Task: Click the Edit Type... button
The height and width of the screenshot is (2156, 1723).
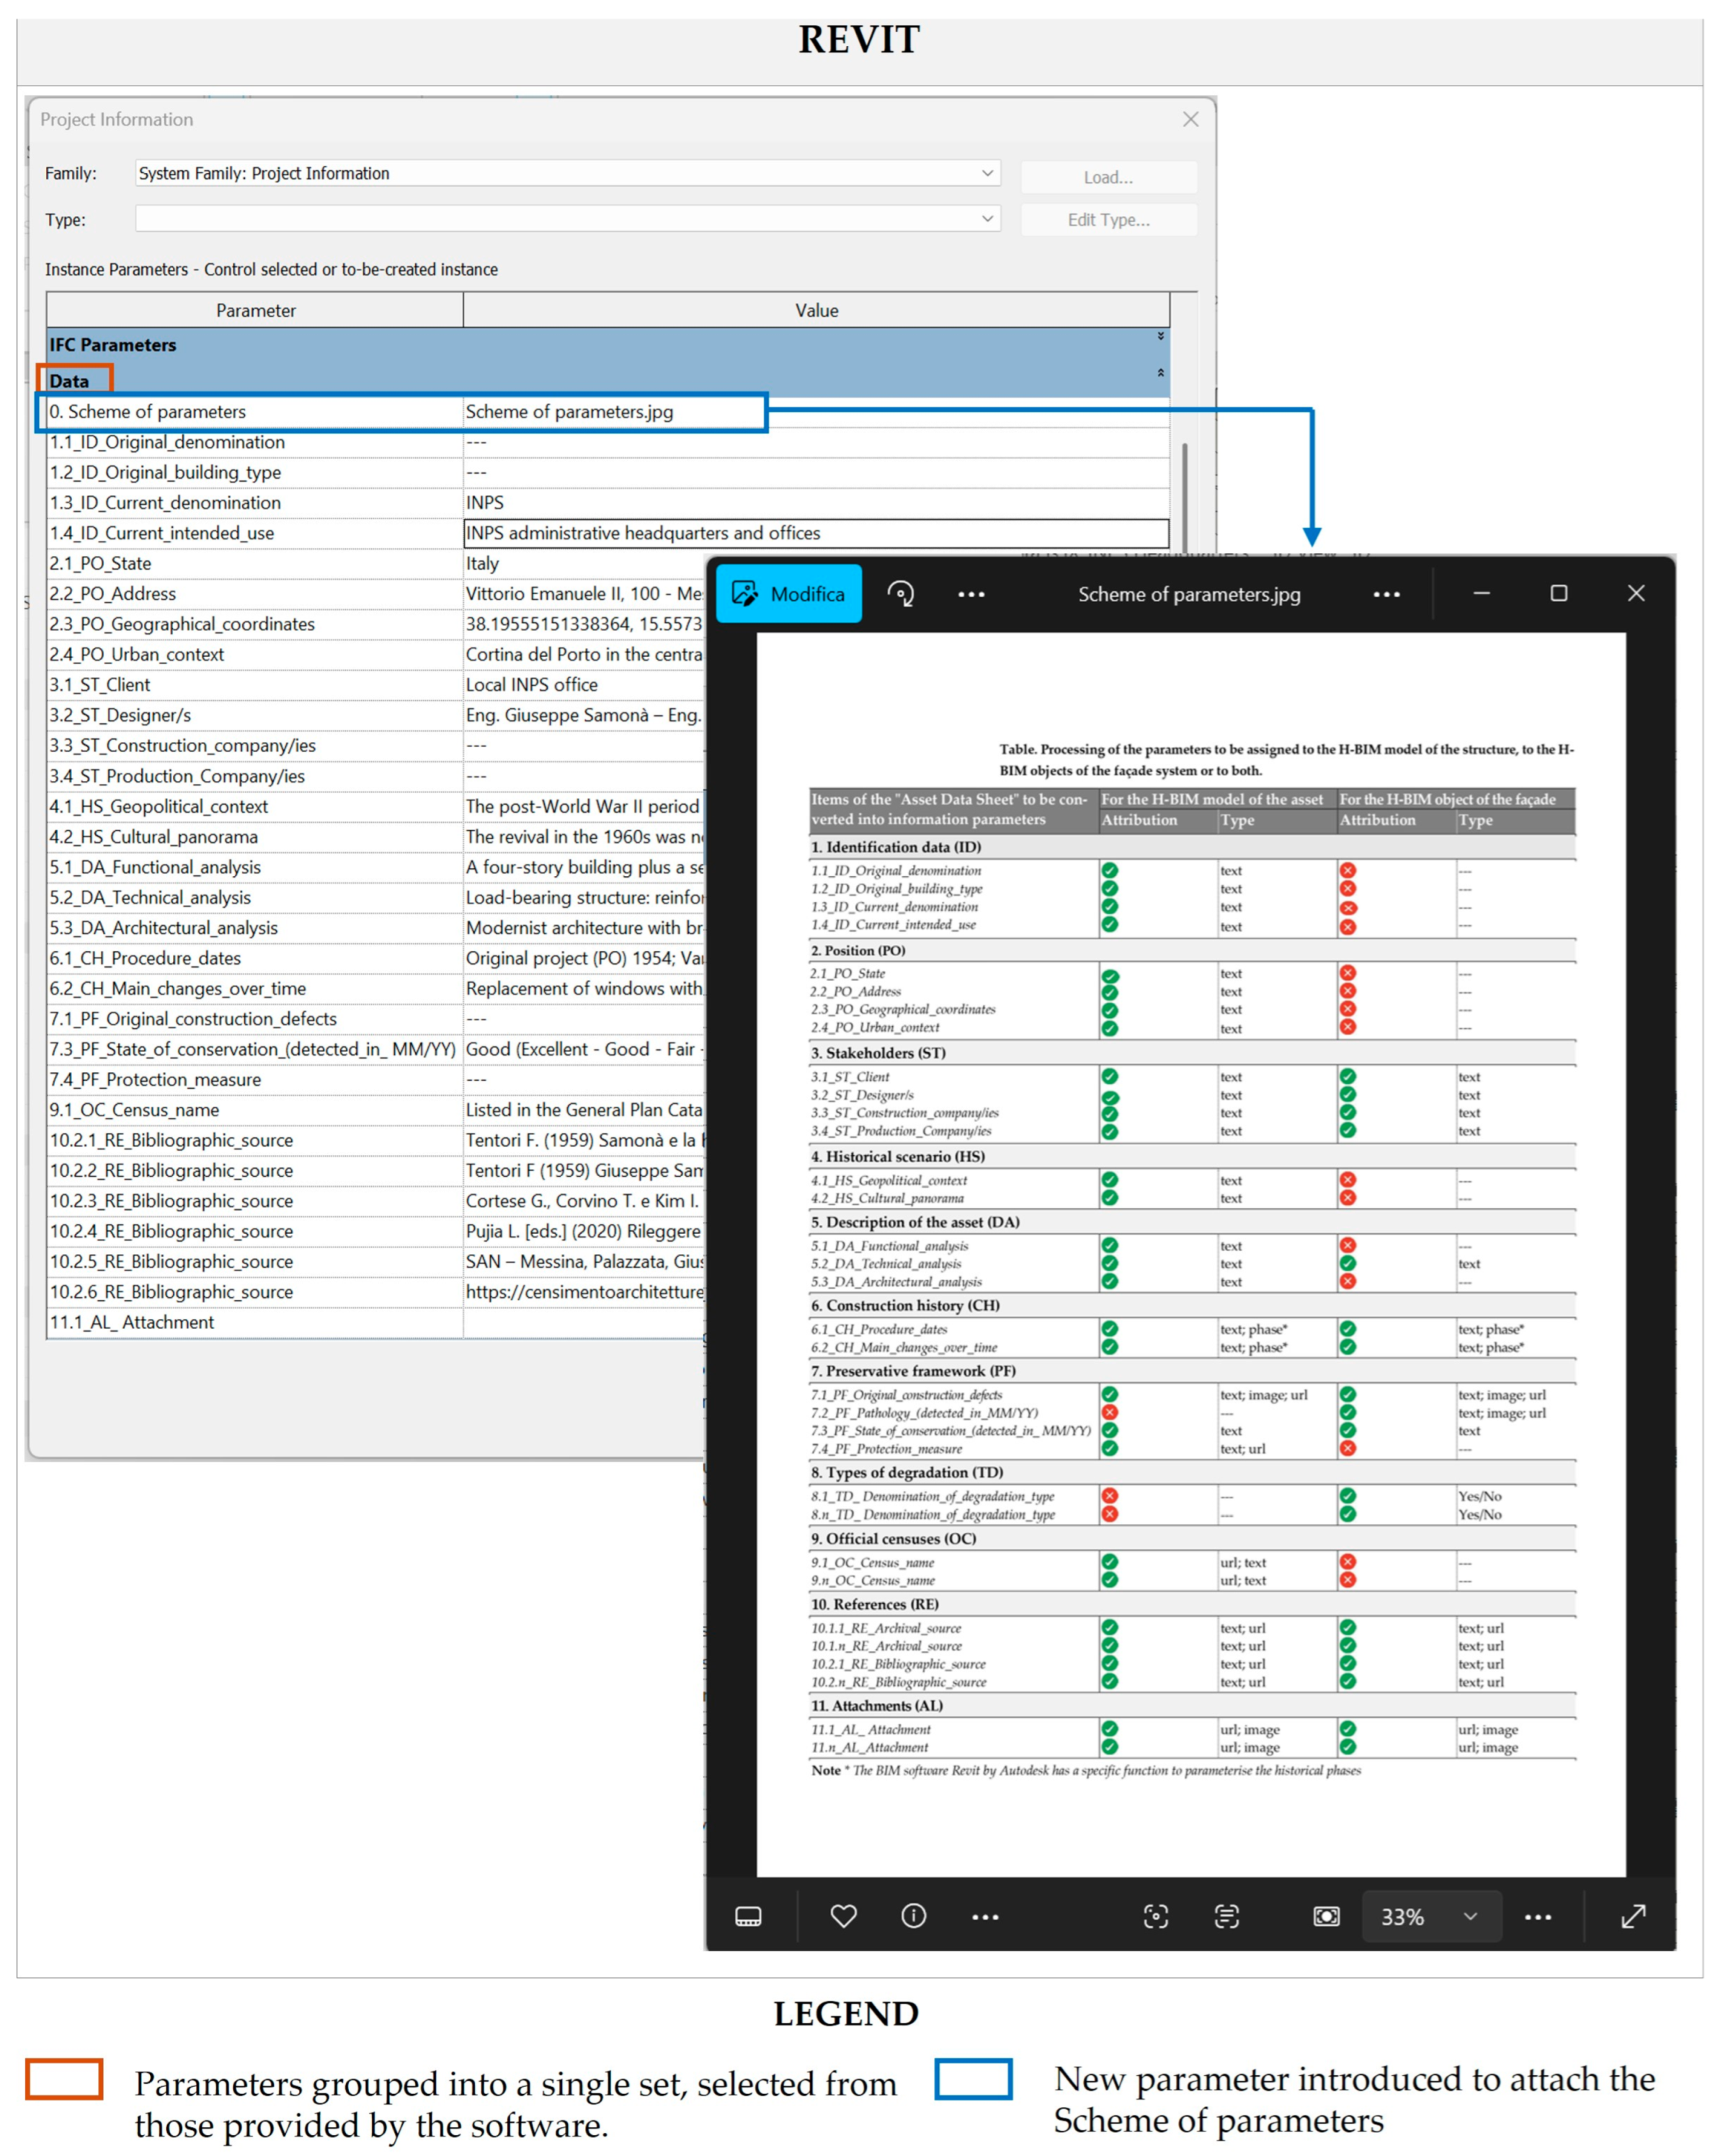Action: tap(1108, 220)
